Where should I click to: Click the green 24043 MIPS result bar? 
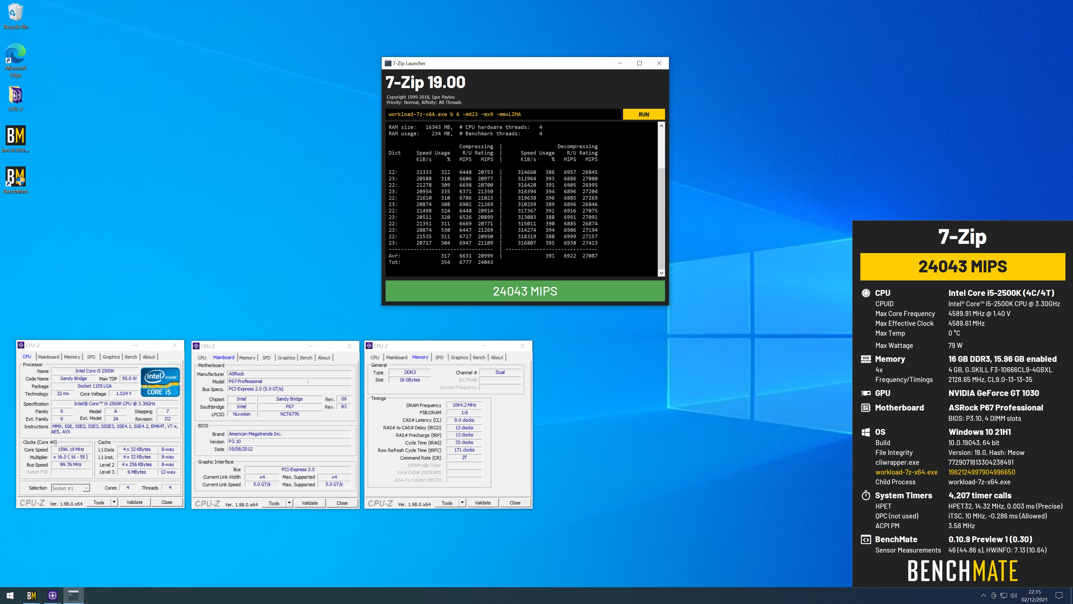pyautogui.click(x=525, y=291)
